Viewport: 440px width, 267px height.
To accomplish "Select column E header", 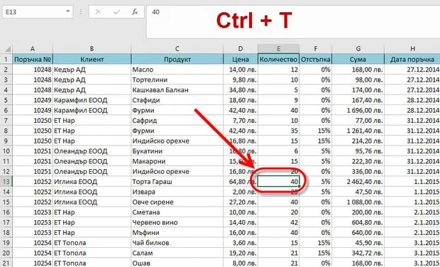I will coord(278,49).
